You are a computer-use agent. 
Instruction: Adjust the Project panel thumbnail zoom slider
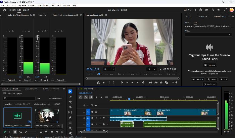[31, 132]
